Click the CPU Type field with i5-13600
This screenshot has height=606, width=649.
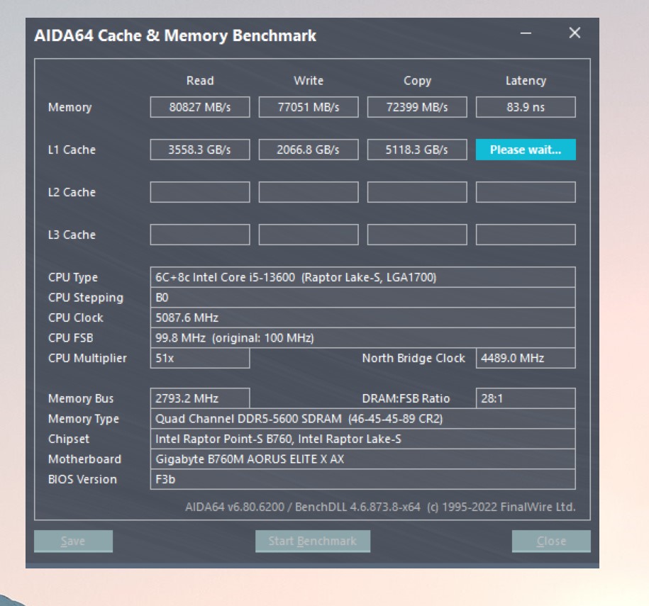pos(362,277)
